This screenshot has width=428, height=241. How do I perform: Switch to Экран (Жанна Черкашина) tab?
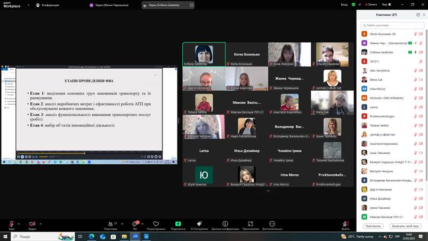tap(112, 4)
